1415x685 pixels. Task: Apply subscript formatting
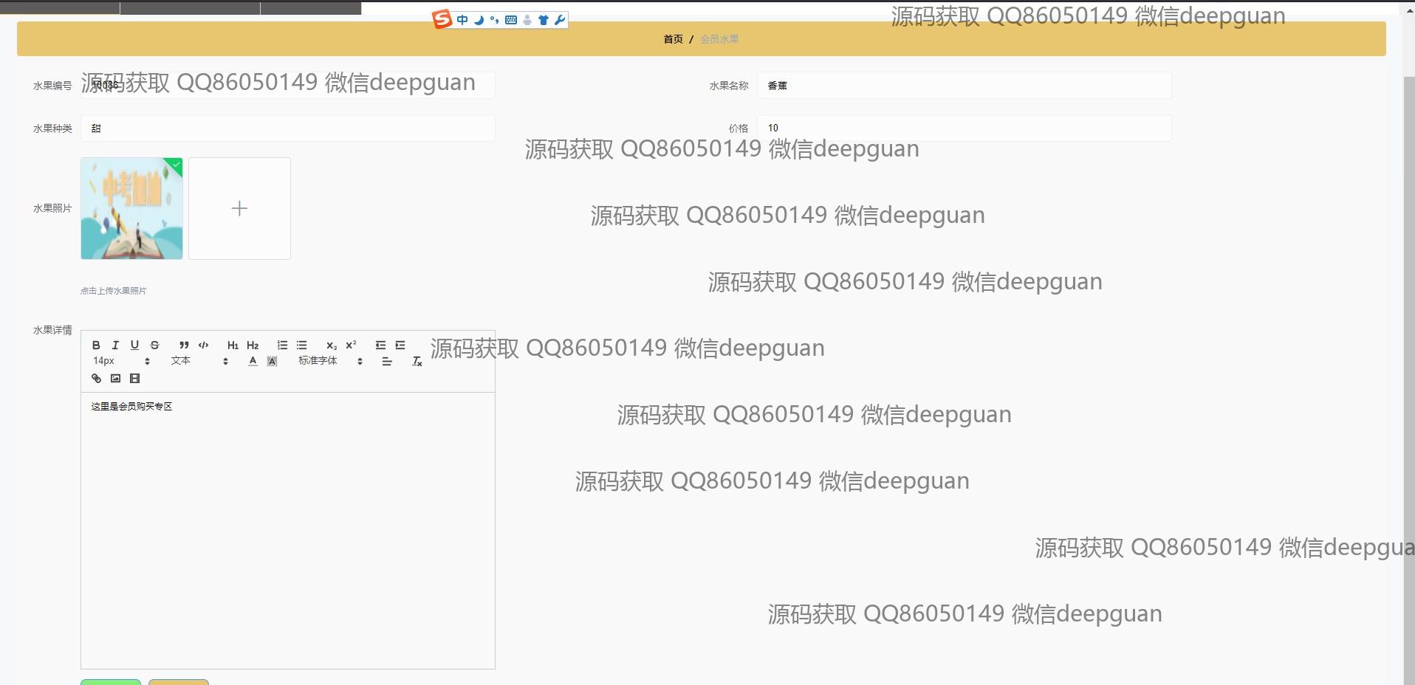tap(332, 345)
